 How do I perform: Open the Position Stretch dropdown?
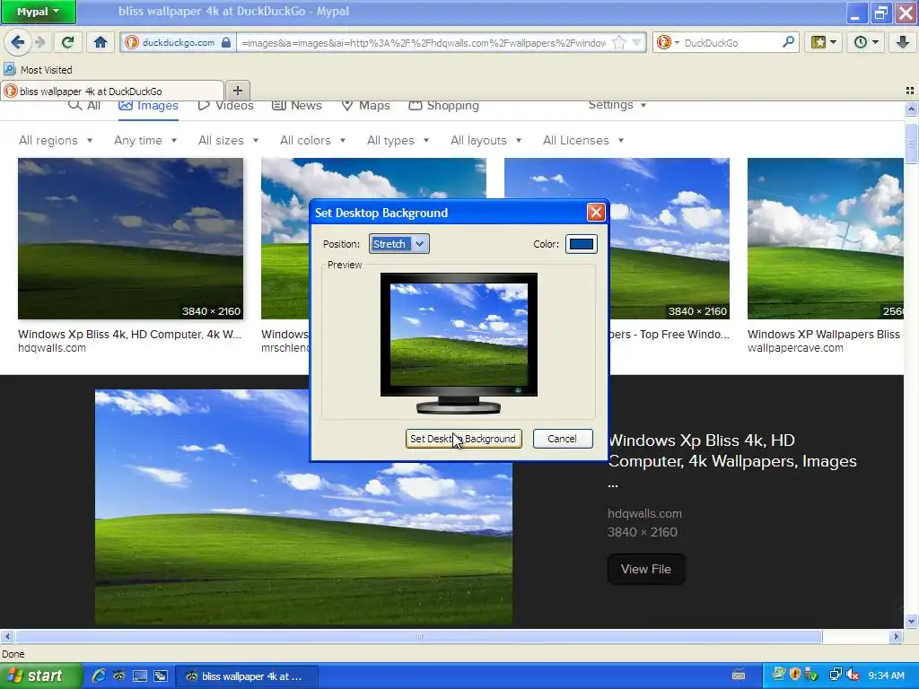coord(399,244)
